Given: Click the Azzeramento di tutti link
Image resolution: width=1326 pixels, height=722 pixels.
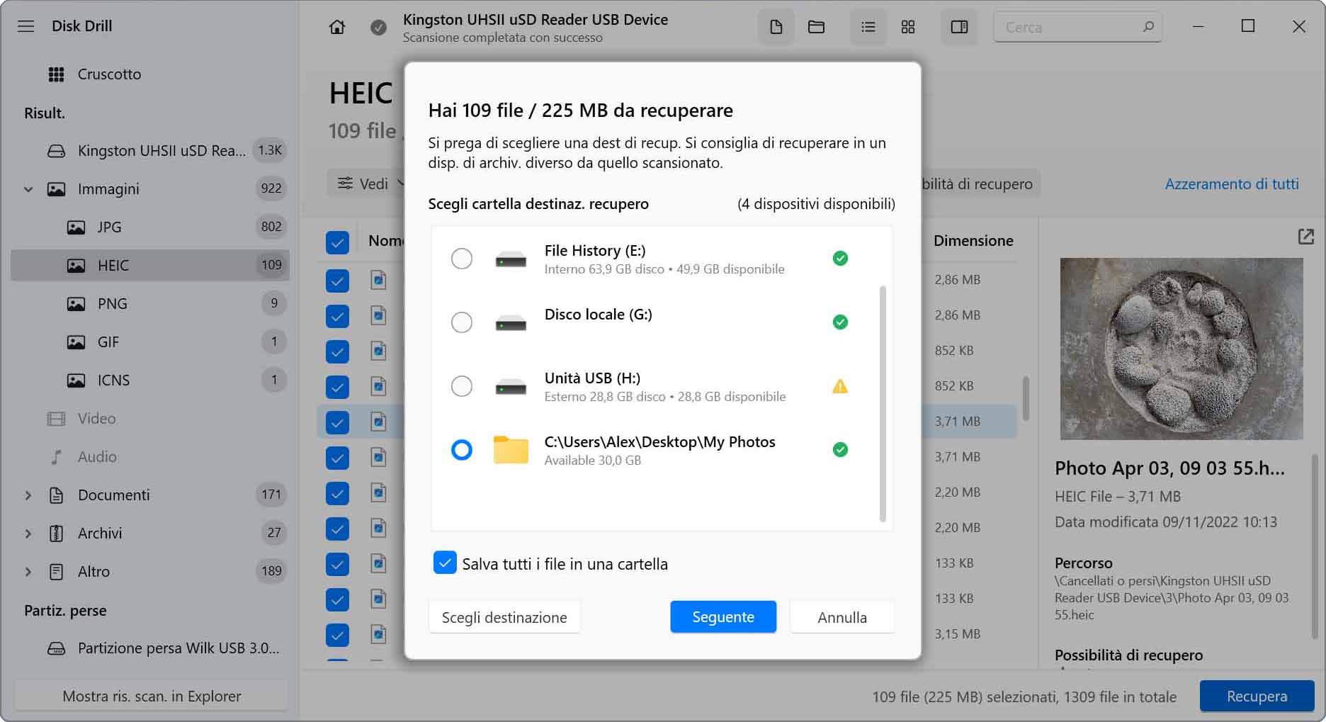Looking at the screenshot, I should (x=1232, y=184).
